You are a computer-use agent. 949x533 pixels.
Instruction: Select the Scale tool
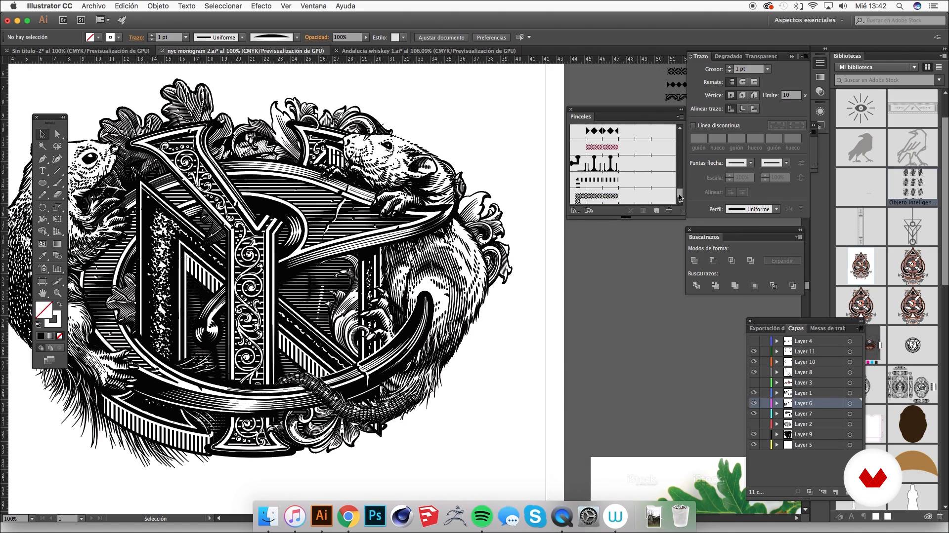[x=57, y=207]
